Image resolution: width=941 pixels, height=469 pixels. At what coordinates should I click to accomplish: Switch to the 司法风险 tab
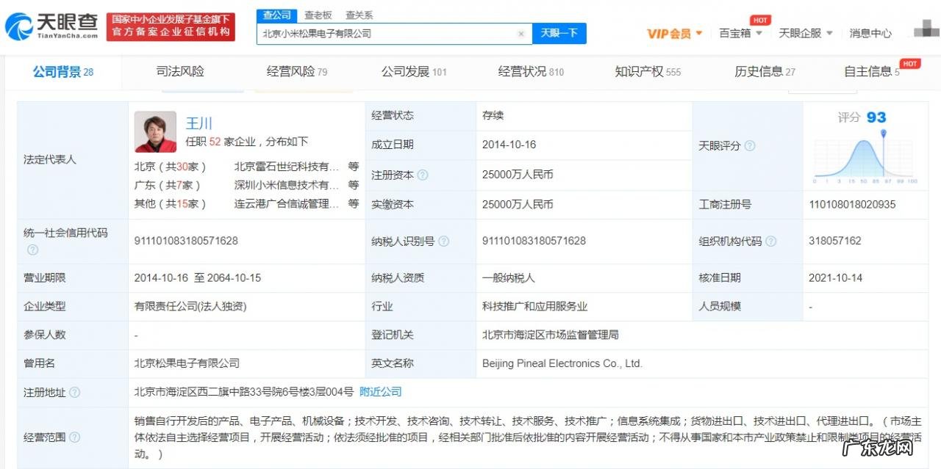coord(181,73)
